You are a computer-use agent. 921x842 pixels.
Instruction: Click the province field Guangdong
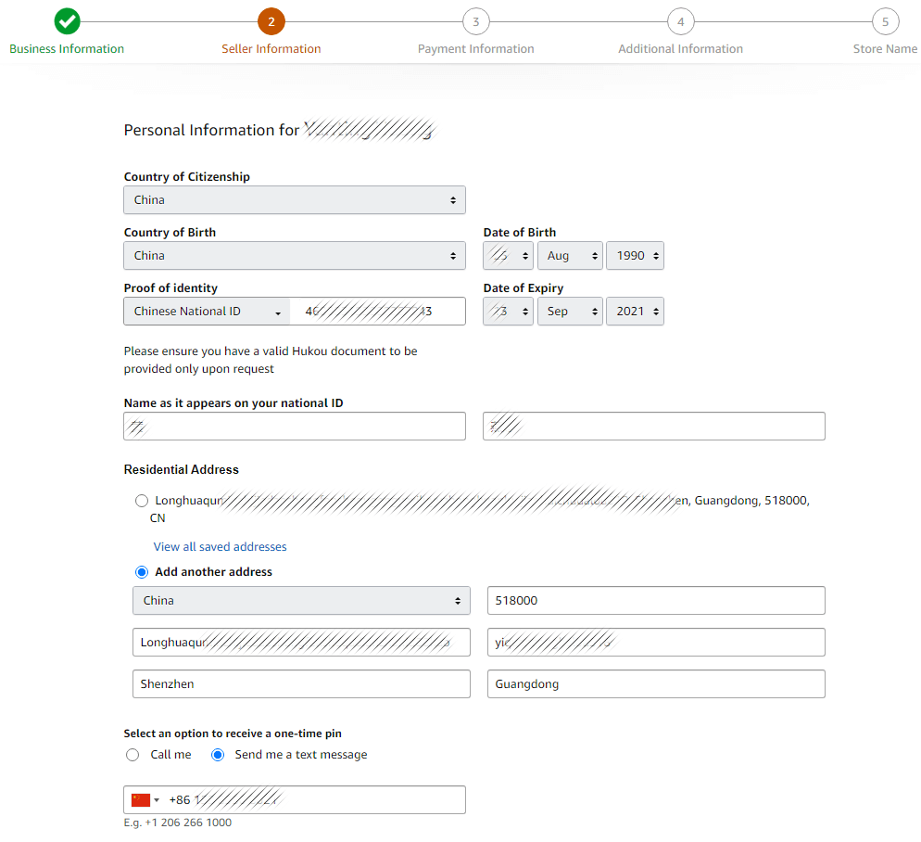click(x=656, y=683)
